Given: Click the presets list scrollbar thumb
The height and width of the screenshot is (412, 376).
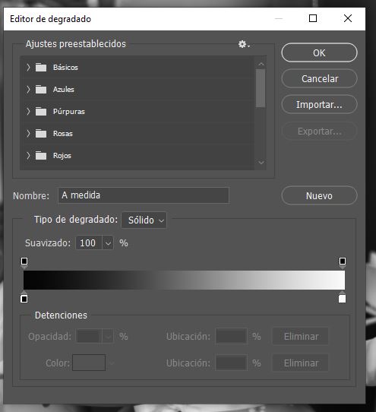Looking at the screenshot, I should coord(261,88).
